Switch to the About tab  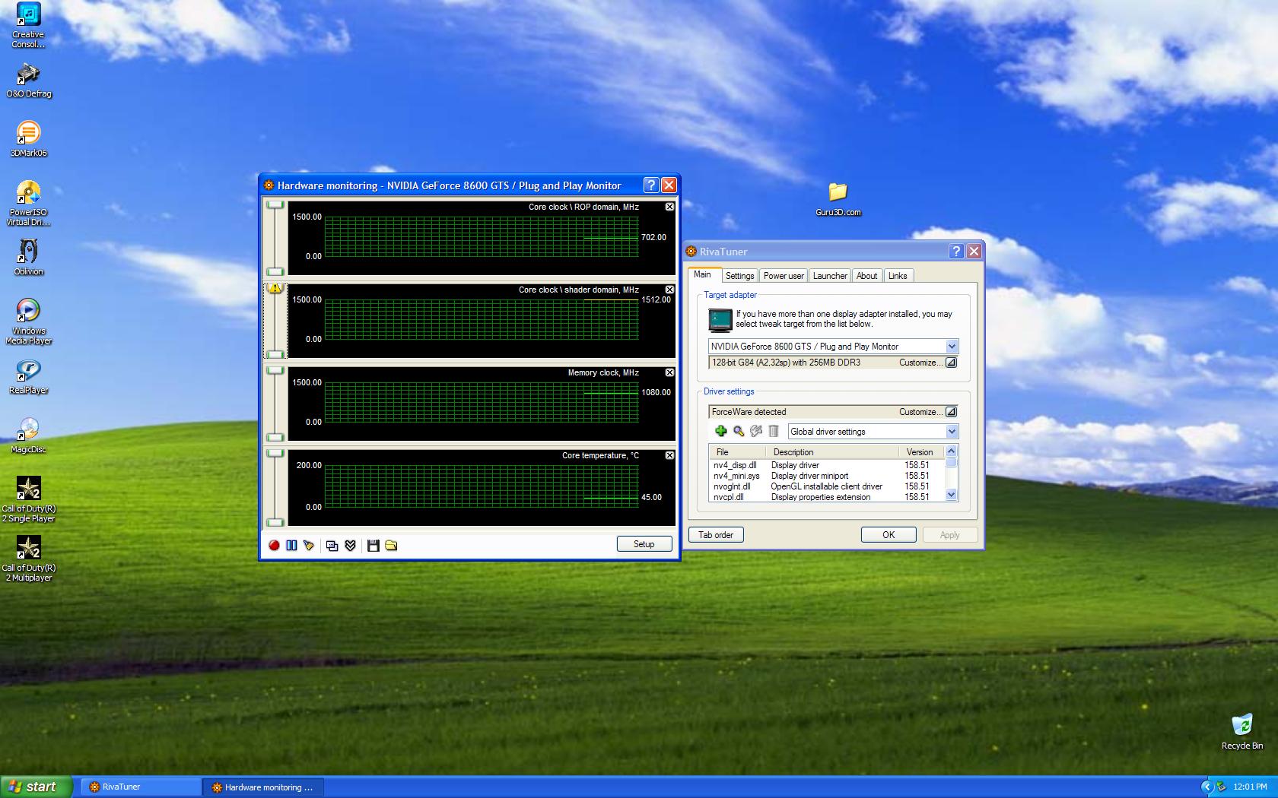pyautogui.click(x=866, y=276)
